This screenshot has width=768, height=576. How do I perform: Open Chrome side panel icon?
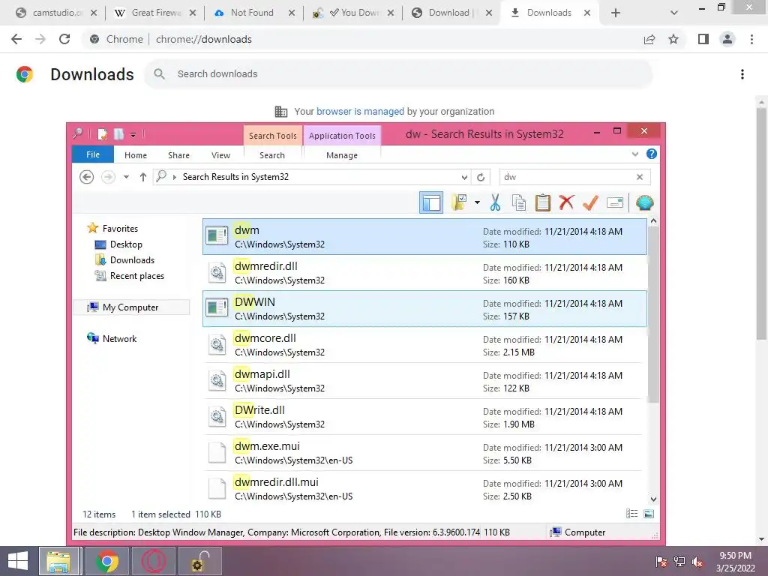pos(703,39)
